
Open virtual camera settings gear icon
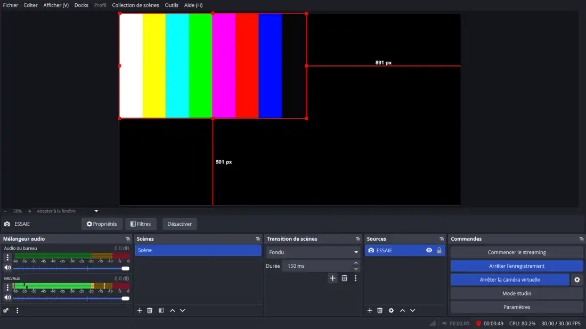pos(577,279)
